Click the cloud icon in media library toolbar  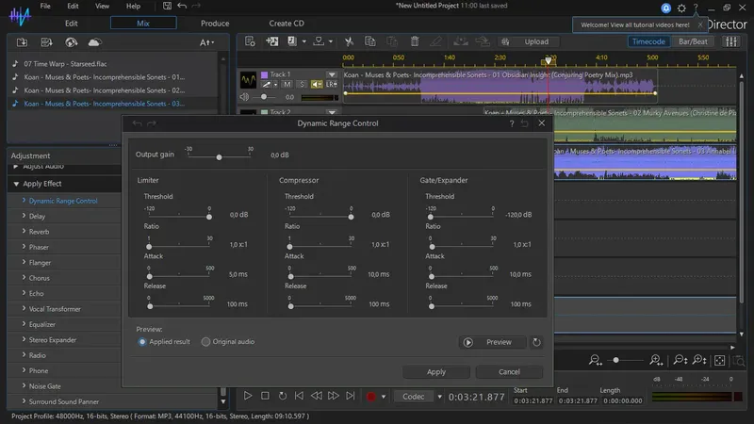[94, 42]
